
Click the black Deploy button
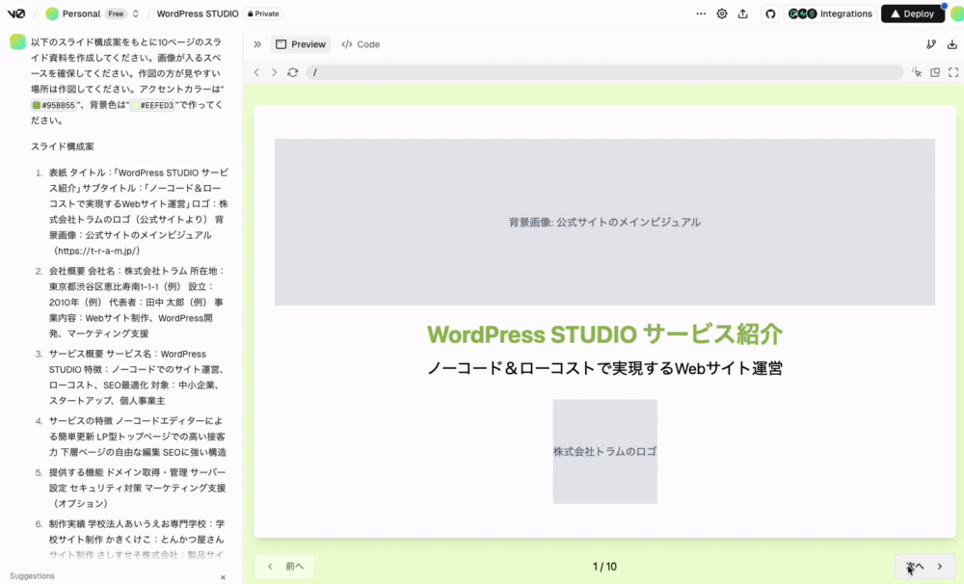tap(912, 13)
